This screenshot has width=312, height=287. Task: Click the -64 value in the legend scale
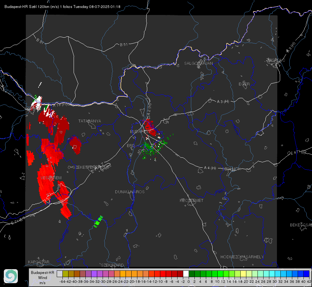[x=62, y=282]
